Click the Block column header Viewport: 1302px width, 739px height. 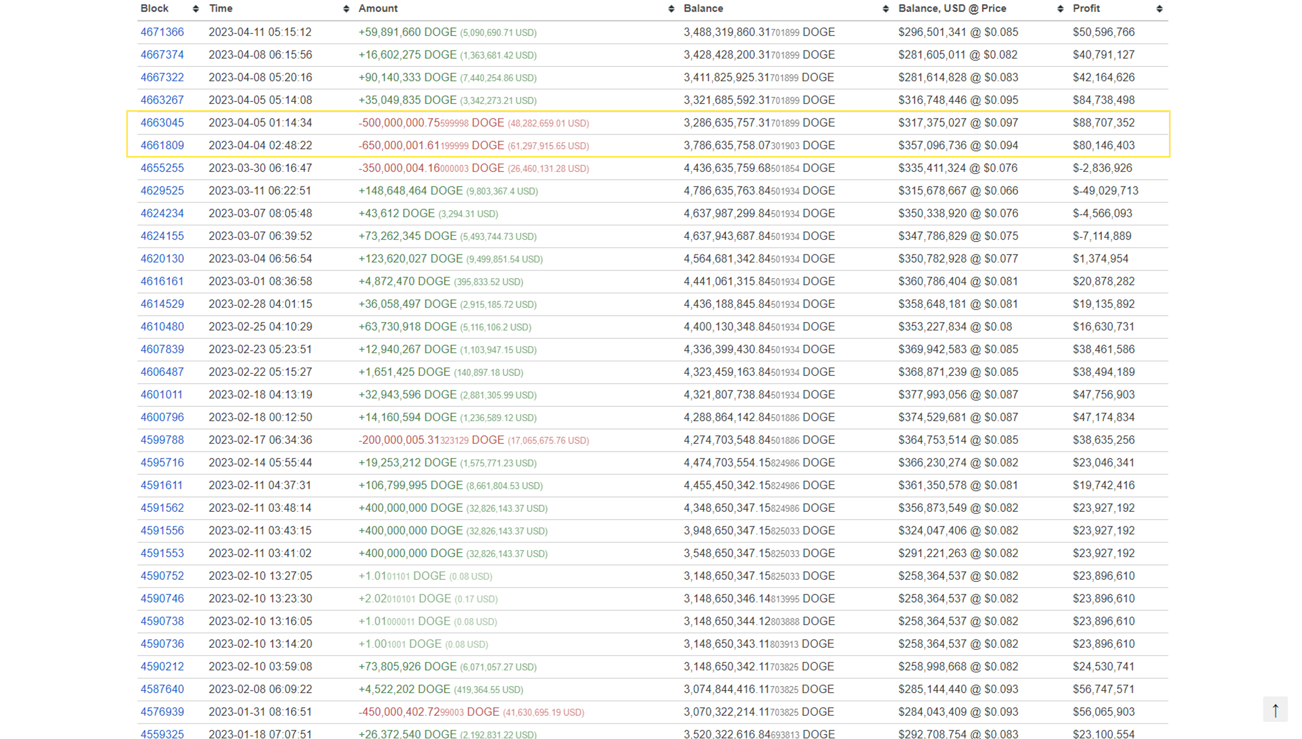tap(154, 8)
